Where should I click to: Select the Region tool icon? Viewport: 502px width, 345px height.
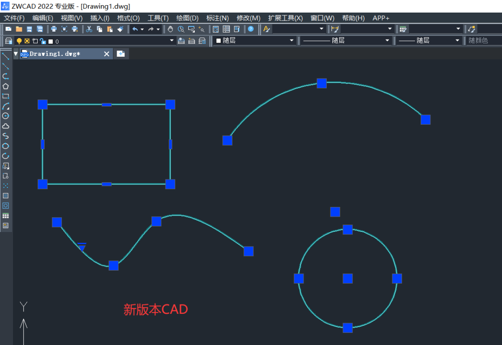click(6, 206)
